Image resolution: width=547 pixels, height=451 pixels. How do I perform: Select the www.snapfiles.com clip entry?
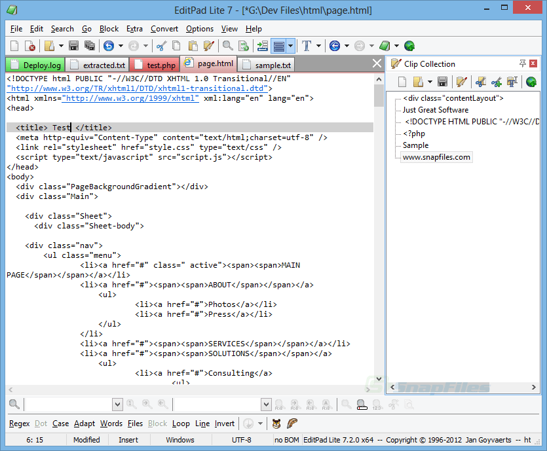tap(436, 157)
